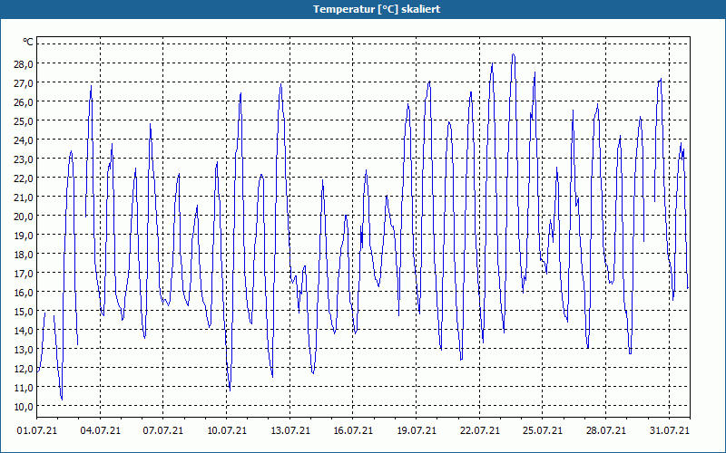Click the 22.07.21 date label
Screen dimensions: 726x453
coord(480,430)
